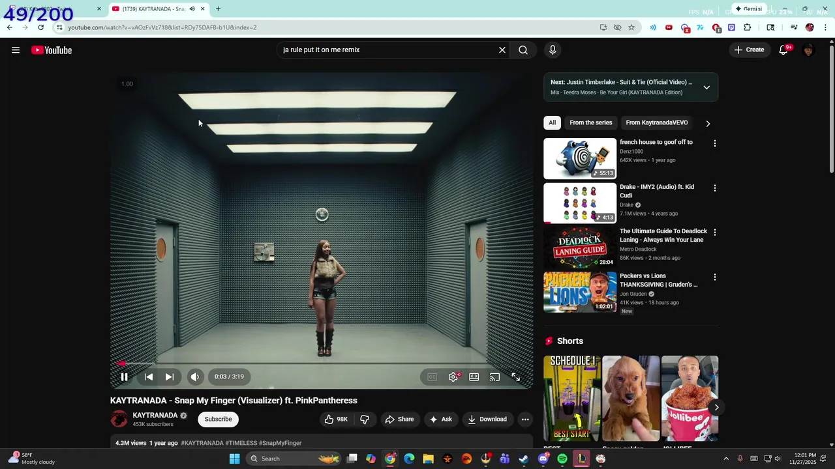Open Packers vs Lions video thumbnail
Viewport: 835px width, 469px height.
pos(580,292)
